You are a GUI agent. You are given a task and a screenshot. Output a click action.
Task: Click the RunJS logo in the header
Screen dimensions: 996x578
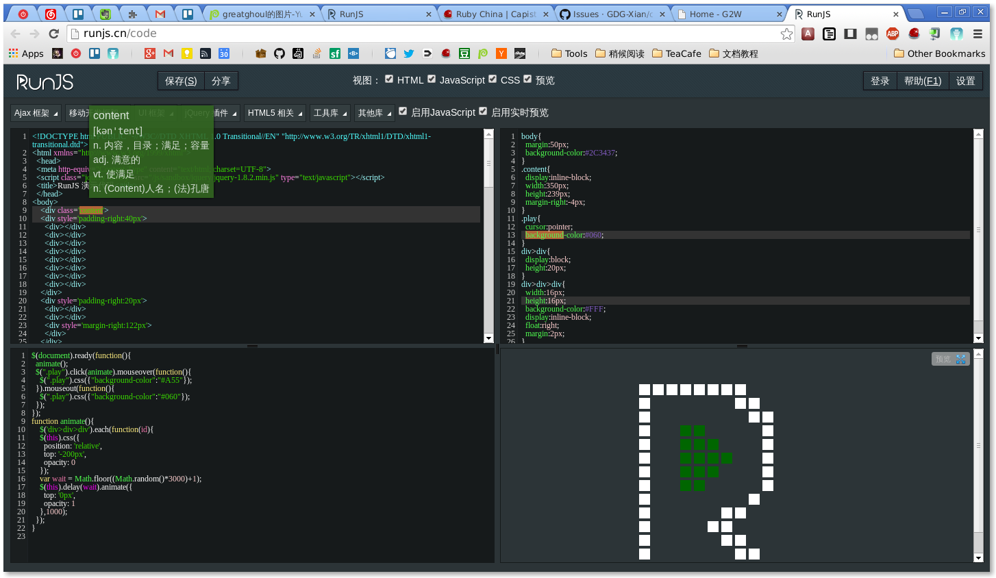click(x=45, y=82)
